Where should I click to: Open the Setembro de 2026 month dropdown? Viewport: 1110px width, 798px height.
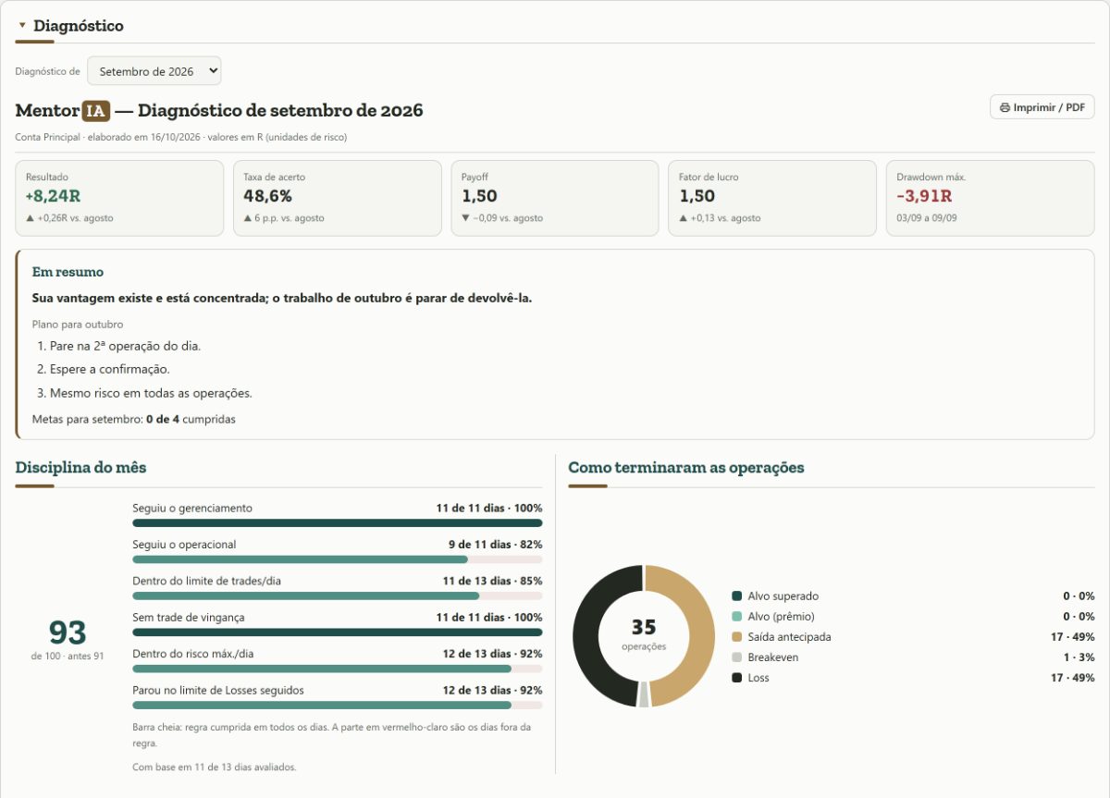(154, 71)
